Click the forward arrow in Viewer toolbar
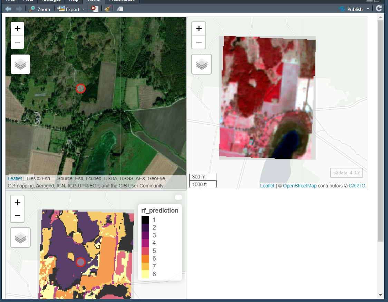Screen dimensions: 388x302 click(x=19, y=9)
